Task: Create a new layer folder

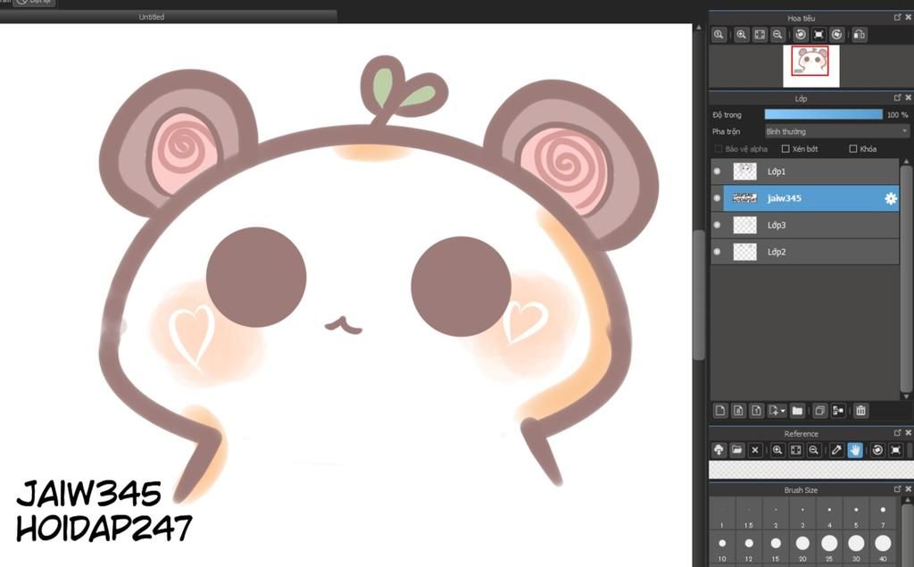Action: 797,411
